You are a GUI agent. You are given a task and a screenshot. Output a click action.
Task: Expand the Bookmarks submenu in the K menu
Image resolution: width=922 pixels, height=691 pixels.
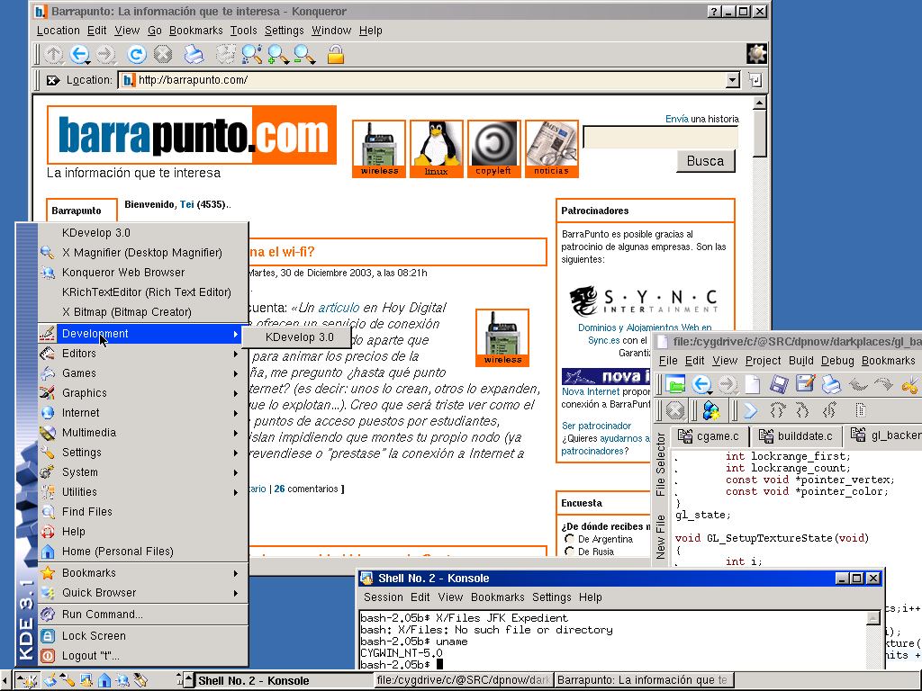pos(143,573)
